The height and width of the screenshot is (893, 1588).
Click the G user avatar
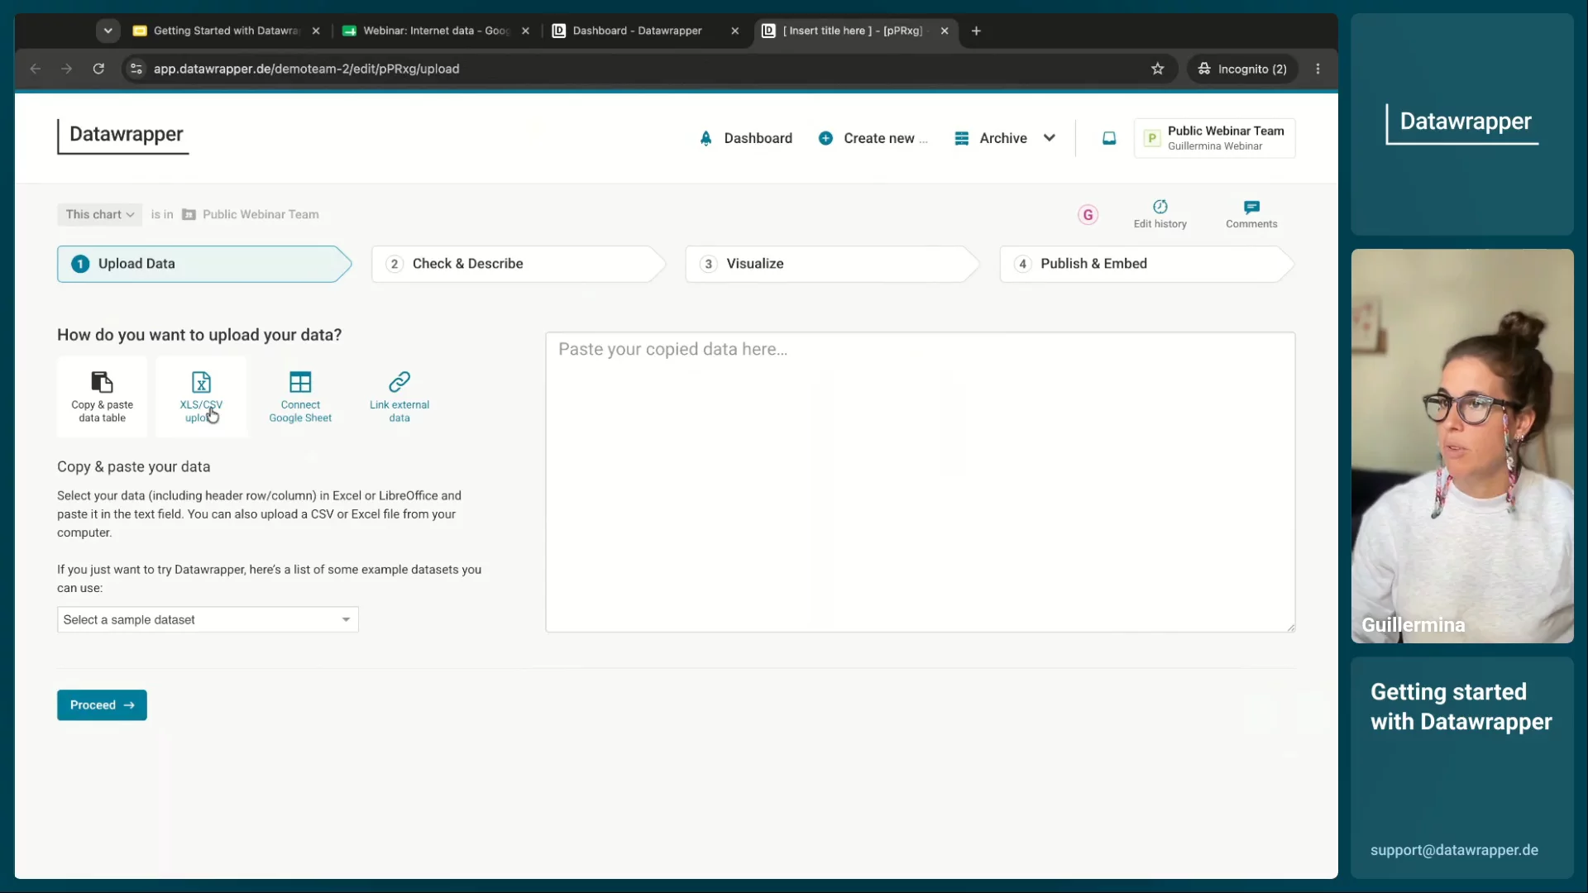tap(1088, 215)
